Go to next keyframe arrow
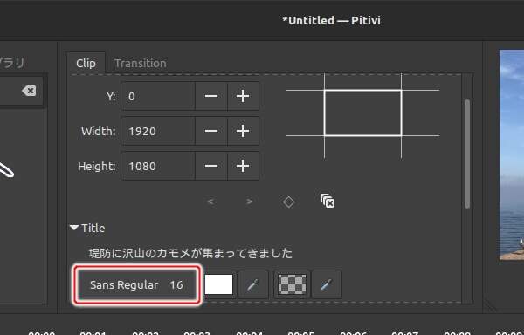The image size is (524, 335). click(249, 202)
